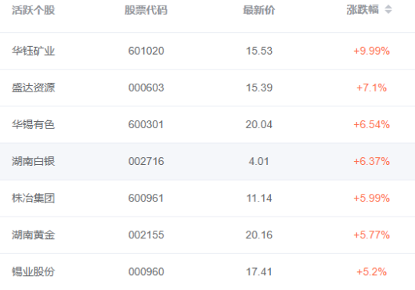Open stock 湖南黄金
Viewport: 415px width, 290px height.
pos(34,235)
